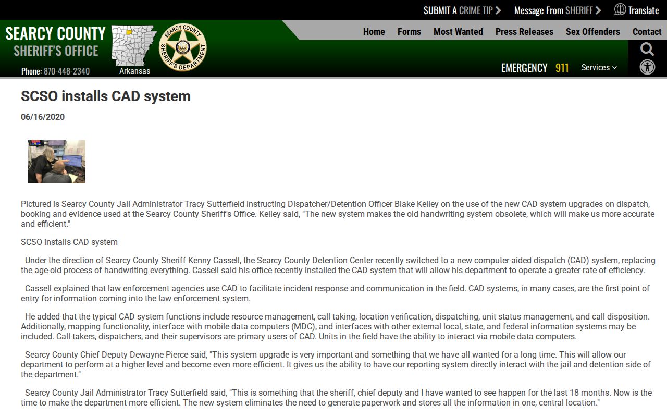Screen dimensions: 667x417
Task: Click Submit a Crime Tip link
Action: [x=462, y=10]
